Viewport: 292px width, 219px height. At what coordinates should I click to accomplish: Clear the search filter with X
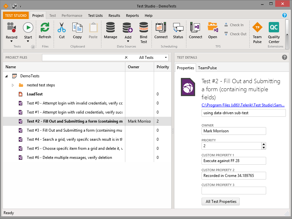(126, 58)
